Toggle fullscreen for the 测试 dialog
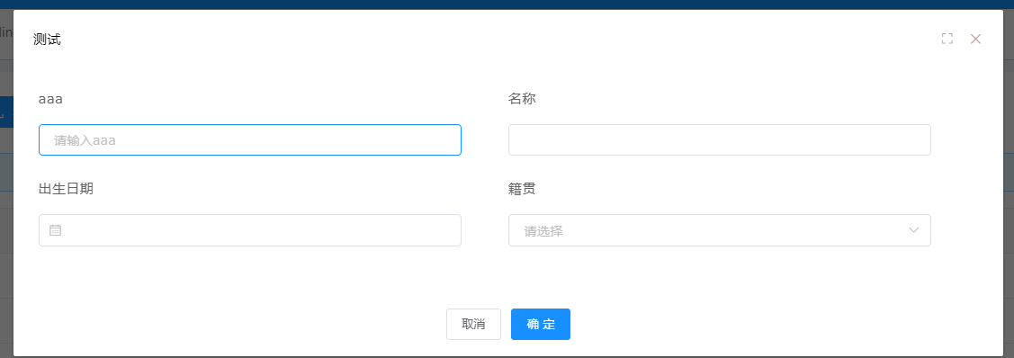Image resolution: width=1014 pixels, height=358 pixels. pyautogui.click(x=947, y=39)
